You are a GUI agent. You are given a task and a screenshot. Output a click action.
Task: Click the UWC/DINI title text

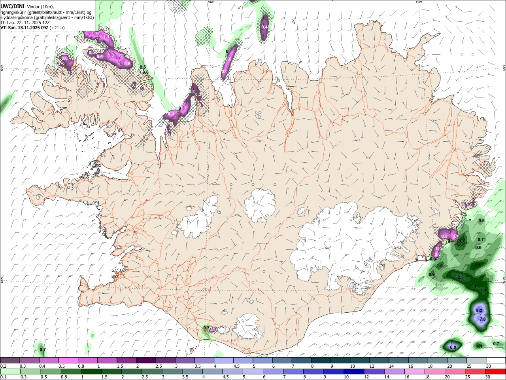(x=12, y=7)
